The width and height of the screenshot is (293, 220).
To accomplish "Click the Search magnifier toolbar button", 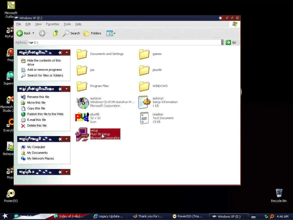I will click(x=71, y=33).
